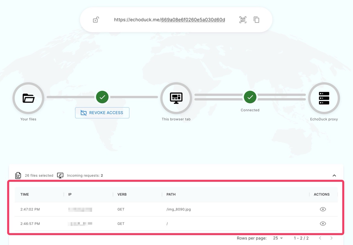Revoke access to the shared files
This screenshot has height=245, width=353.
click(102, 113)
